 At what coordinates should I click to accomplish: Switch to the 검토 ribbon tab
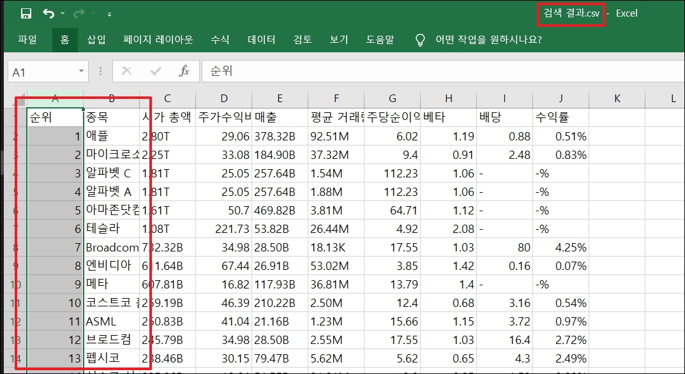(x=303, y=40)
